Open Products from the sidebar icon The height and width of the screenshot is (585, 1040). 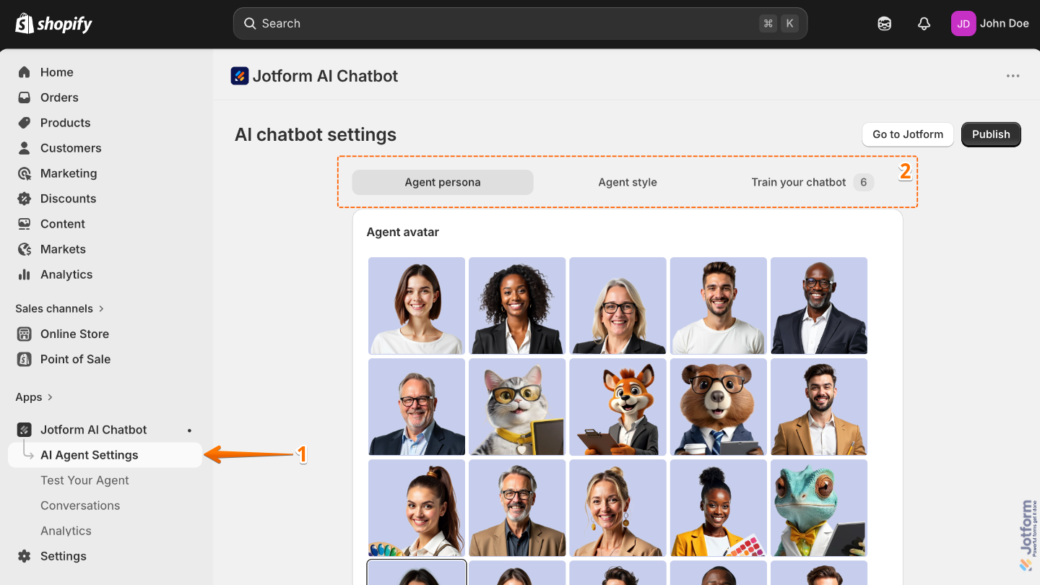click(25, 123)
